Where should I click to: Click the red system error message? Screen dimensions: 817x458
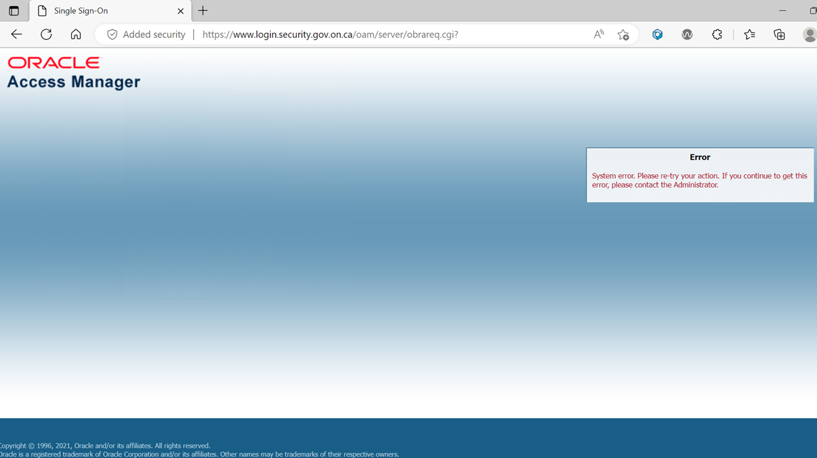(x=699, y=180)
